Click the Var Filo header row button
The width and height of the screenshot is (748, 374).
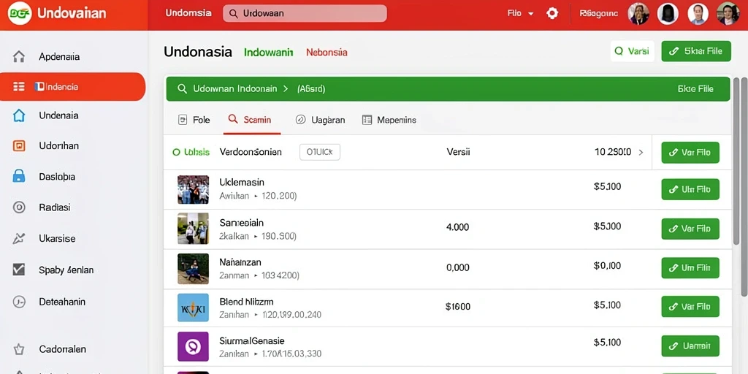[x=690, y=153]
